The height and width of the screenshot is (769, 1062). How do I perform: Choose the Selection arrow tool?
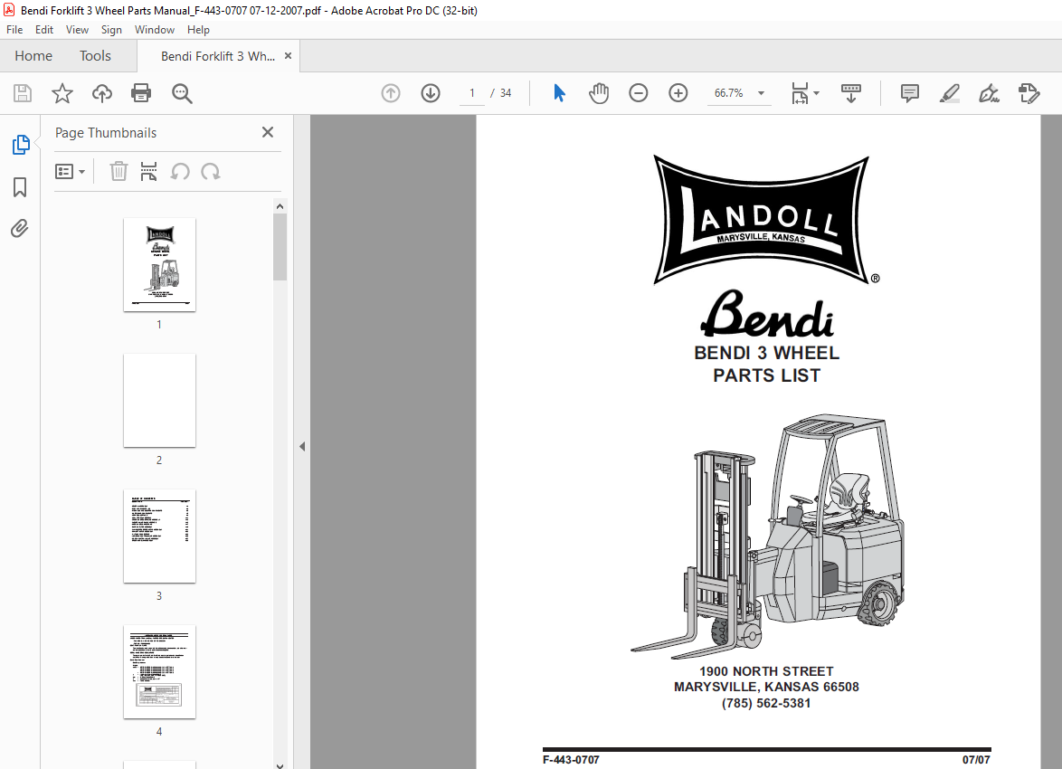559,93
